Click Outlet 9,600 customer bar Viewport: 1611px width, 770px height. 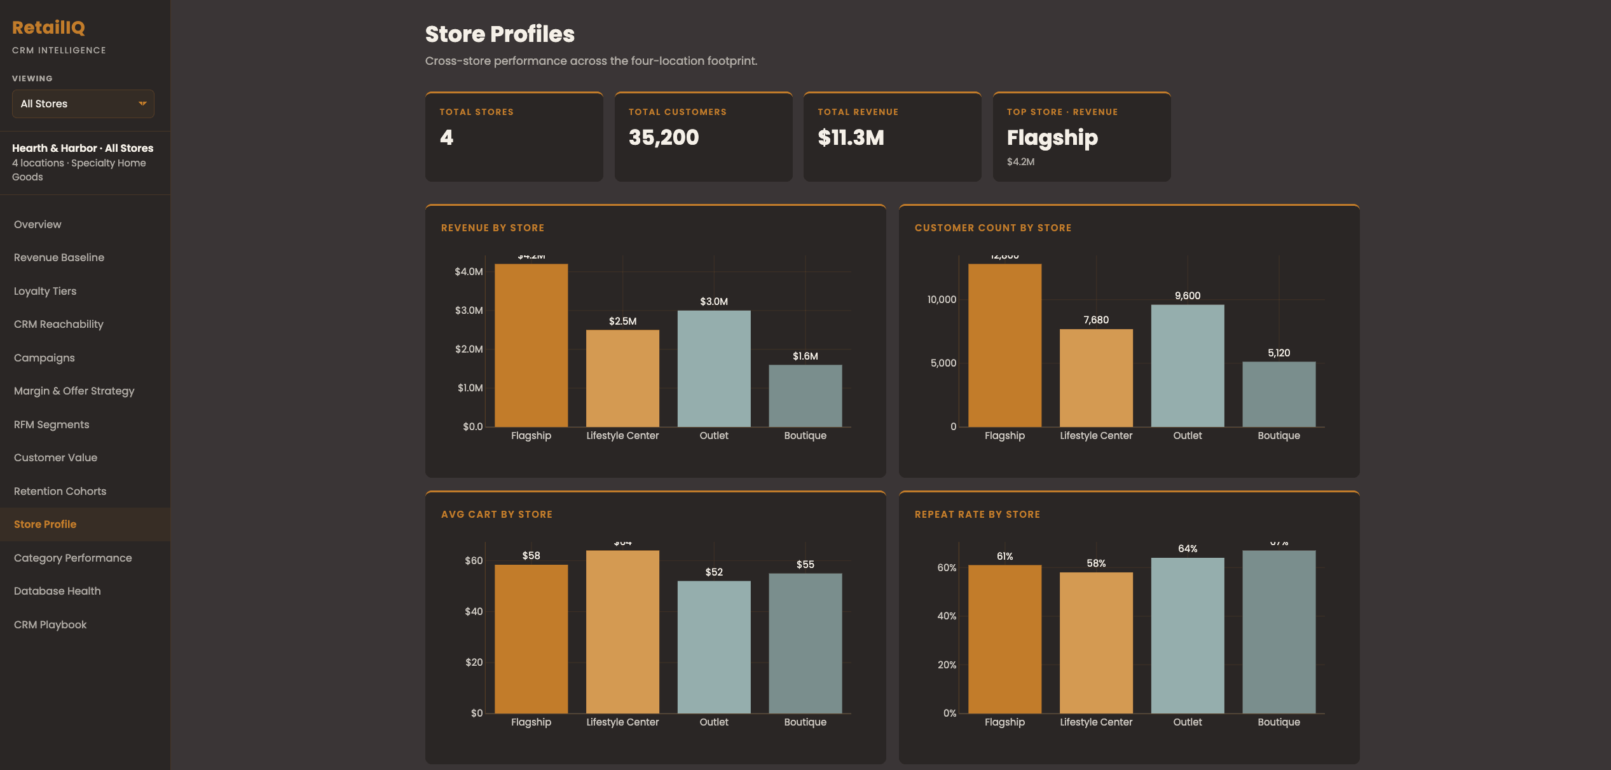(1188, 365)
